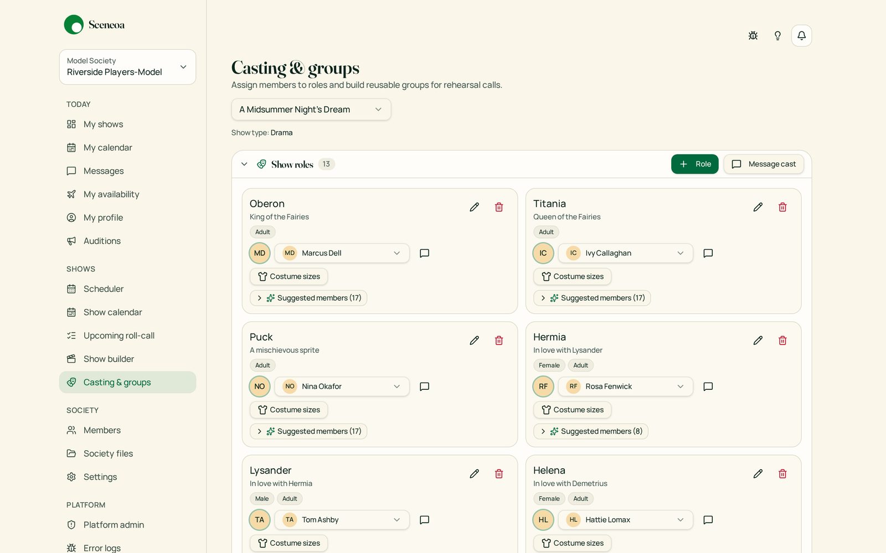
Task: Open Show calendar
Action: pos(127,312)
